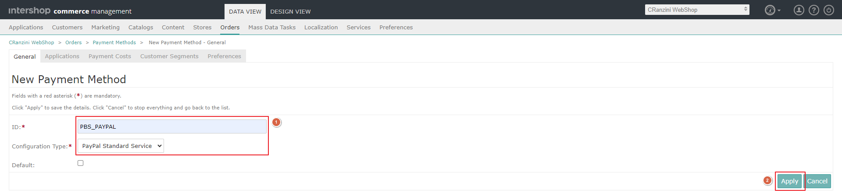The image size is (842, 193).
Task: Switch to DATA VIEW tab
Action: click(245, 12)
